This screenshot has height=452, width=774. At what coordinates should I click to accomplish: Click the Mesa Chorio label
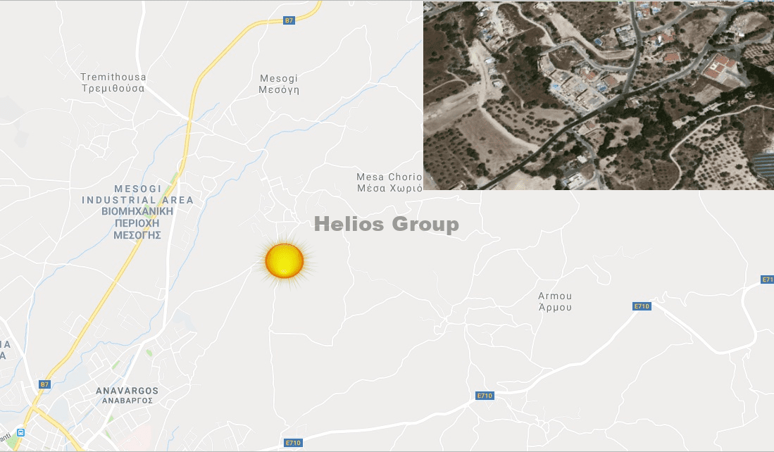point(389,182)
